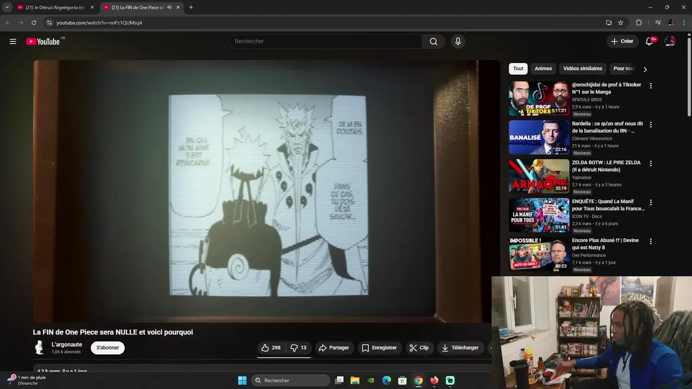This screenshot has height=389, width=692.
Task: Open the L'argonaute channel name link
Action: [x=67, y=345]
